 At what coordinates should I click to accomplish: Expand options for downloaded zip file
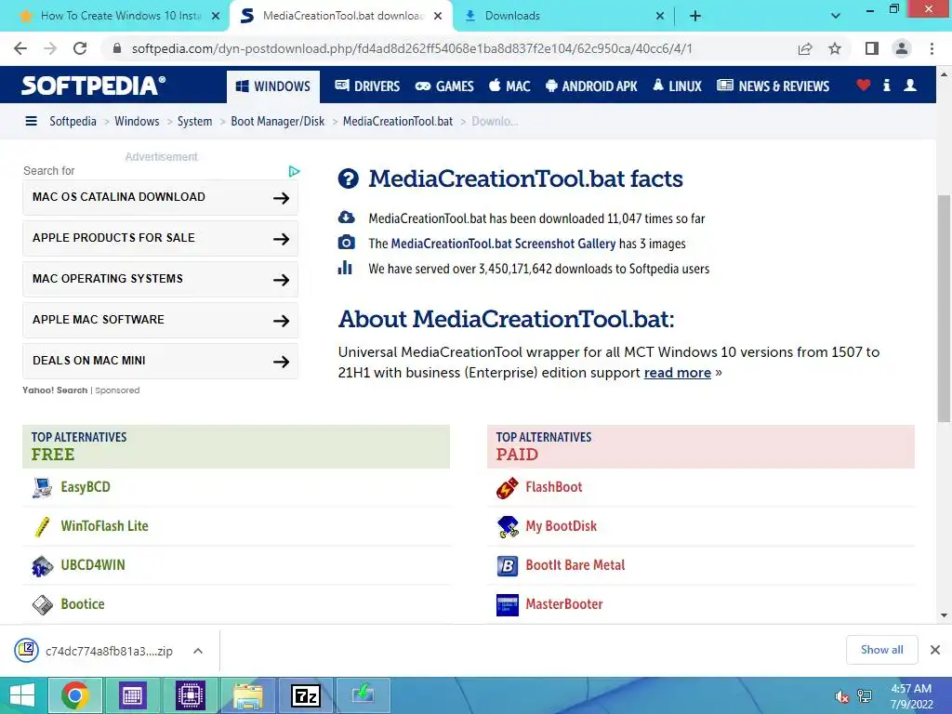coord(197,651)
